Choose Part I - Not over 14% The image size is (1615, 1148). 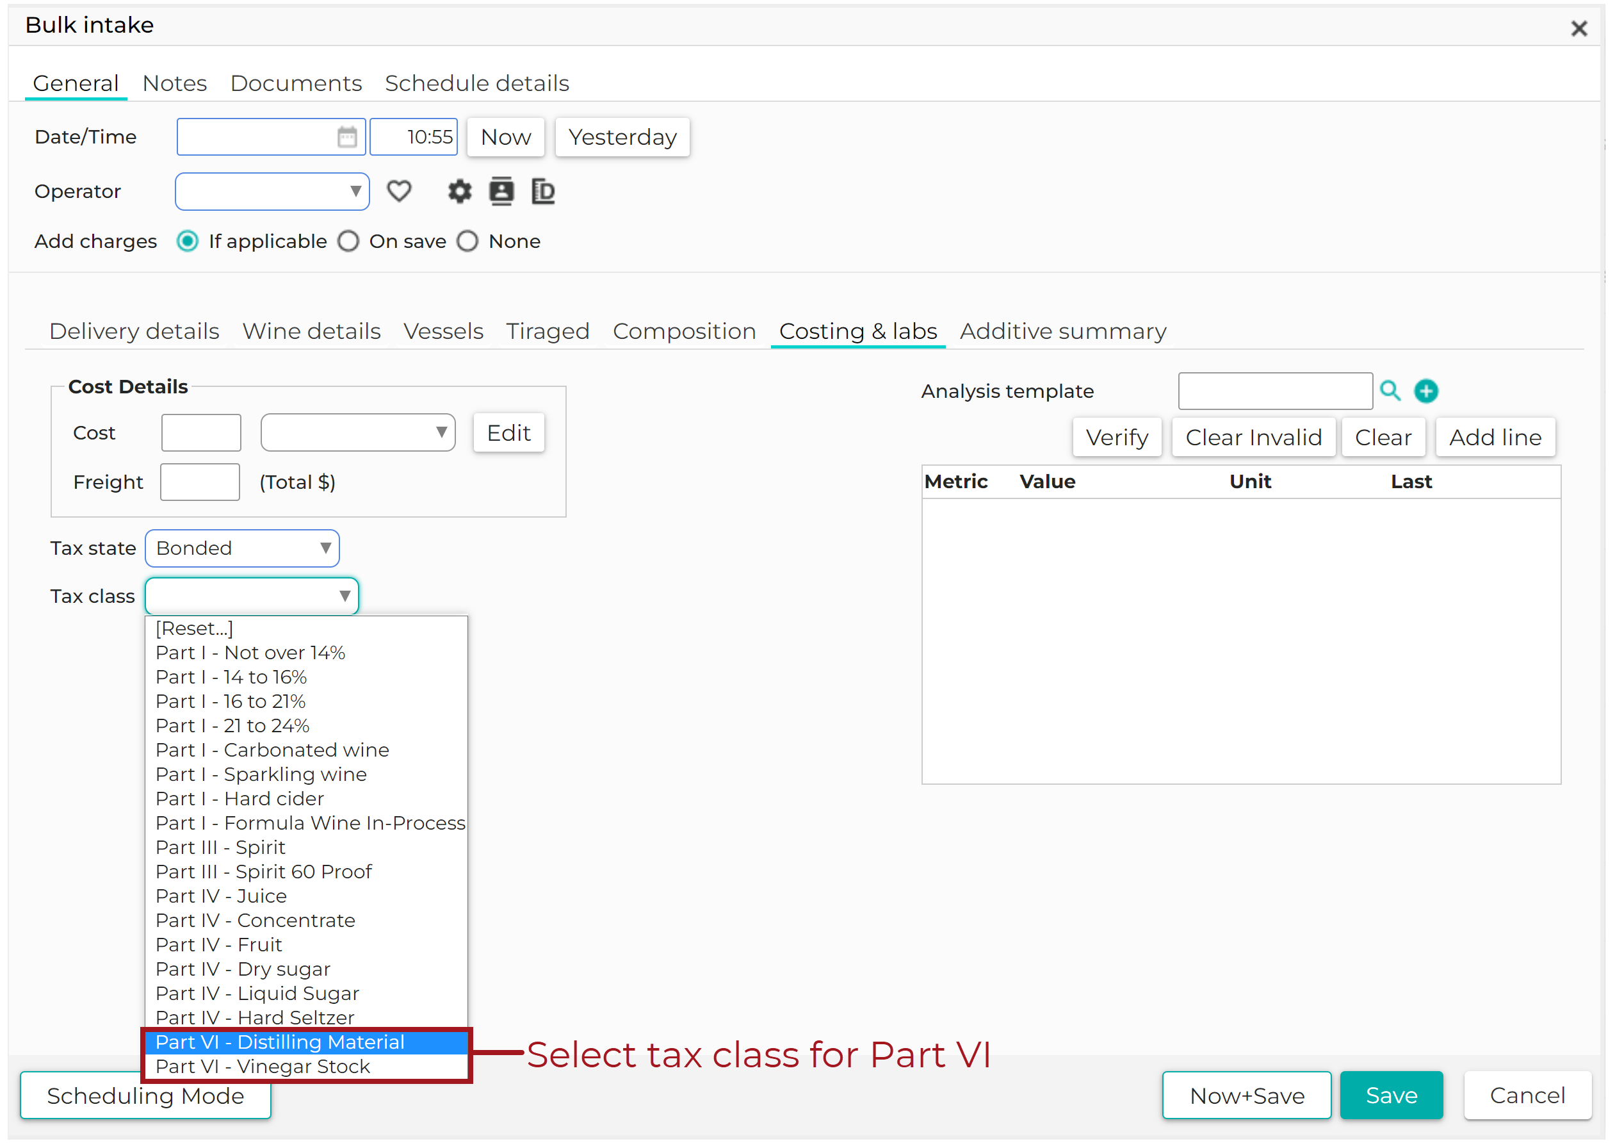[306, 653]
